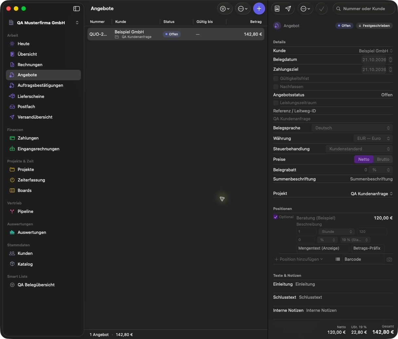Go to Auftragsbestätigungen in the sidebar
The height and width of the screenshot is (339, 398).
[x=43, y=85]
